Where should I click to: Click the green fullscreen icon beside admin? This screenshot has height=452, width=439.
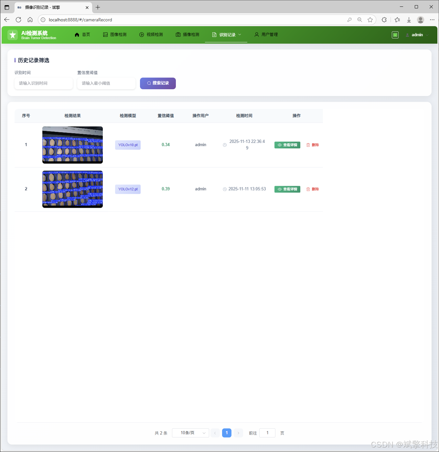(395, 35)
